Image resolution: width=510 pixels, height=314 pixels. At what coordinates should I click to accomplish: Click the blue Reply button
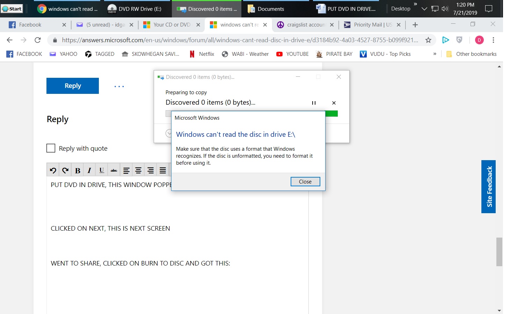pos(73,86)
